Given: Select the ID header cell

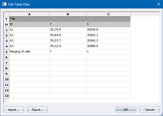Looking at the screenshot, I should click(x=29, y=25).
